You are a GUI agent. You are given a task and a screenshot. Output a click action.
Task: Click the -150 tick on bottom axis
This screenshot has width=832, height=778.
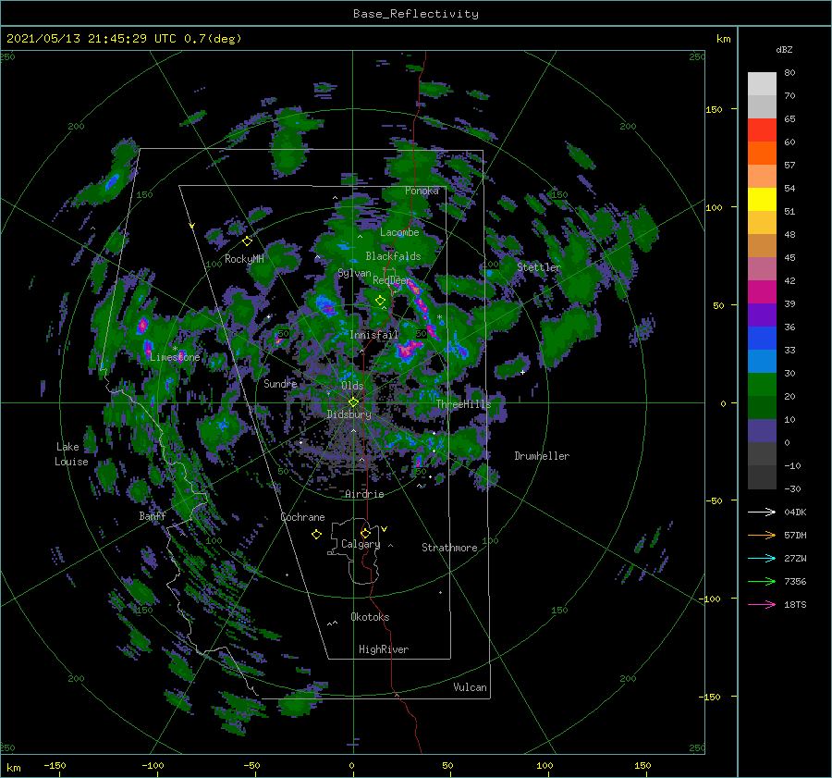(55, 765)
